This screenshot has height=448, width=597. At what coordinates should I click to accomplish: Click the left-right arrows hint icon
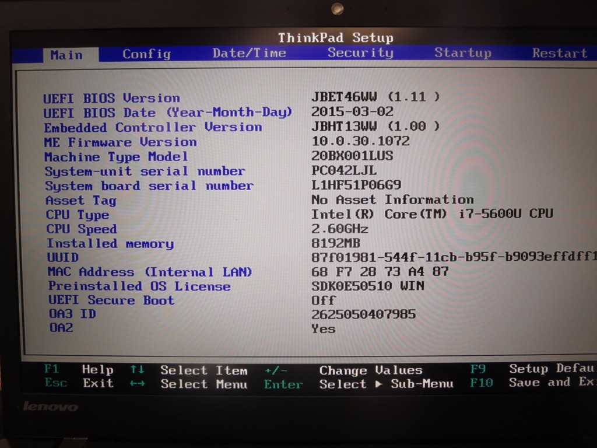coord(138,384)
